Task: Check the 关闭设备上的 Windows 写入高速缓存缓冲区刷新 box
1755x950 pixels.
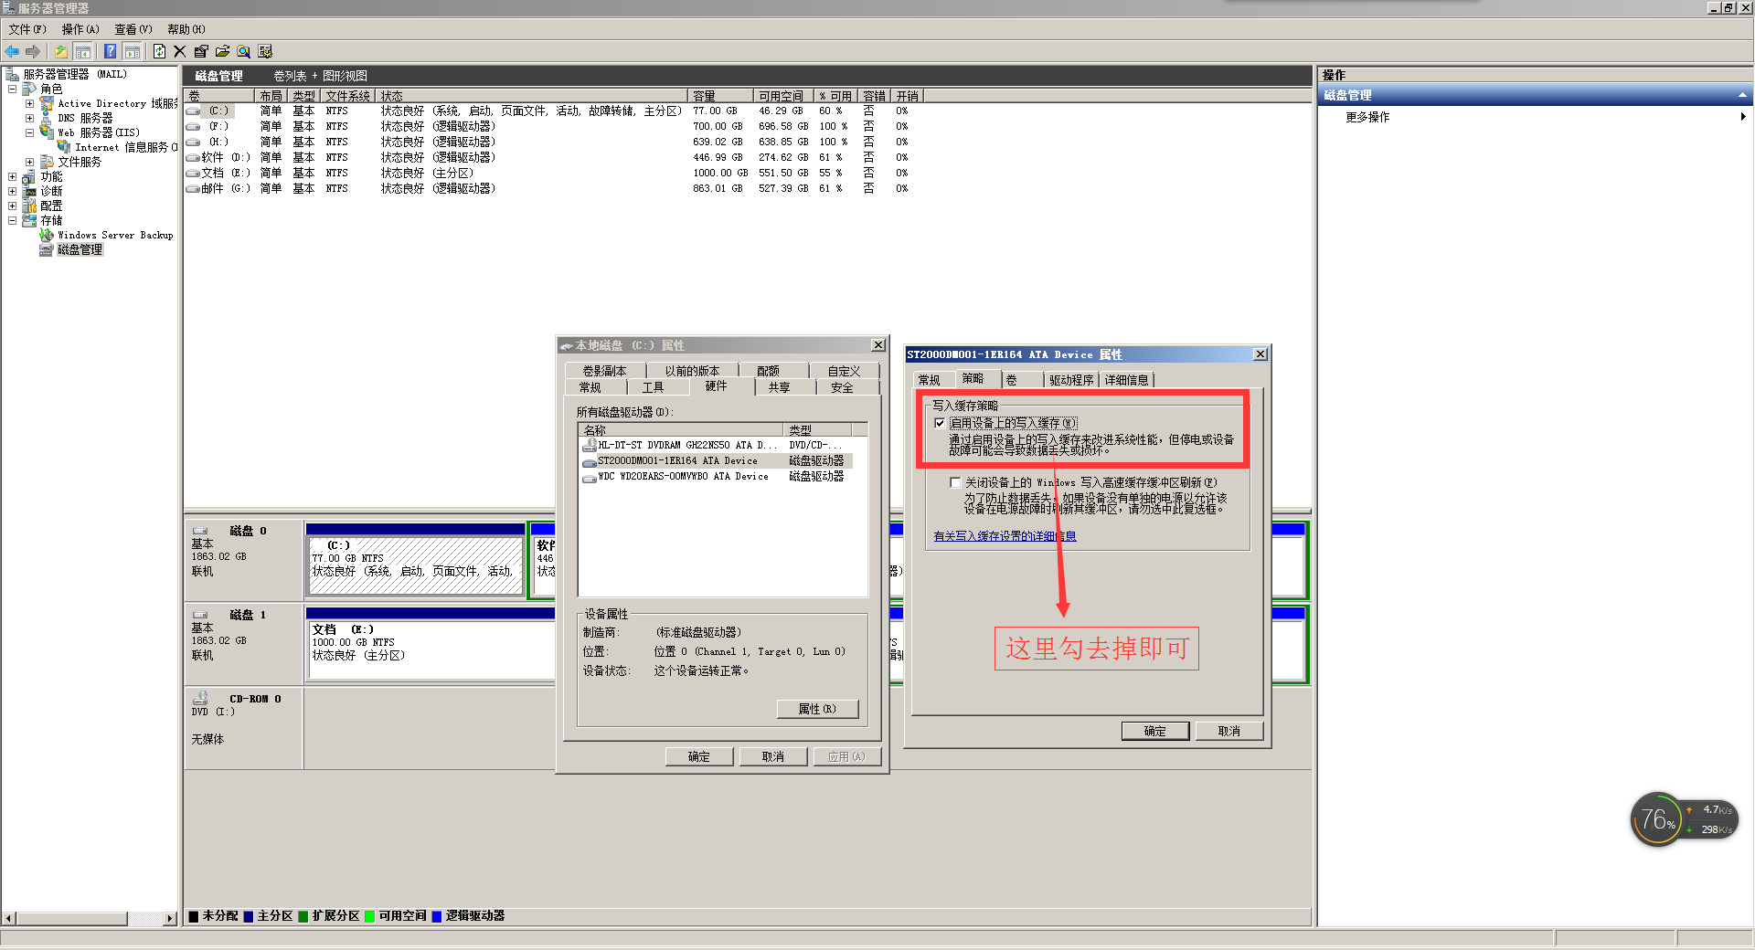Action: [x=955, y=482]
